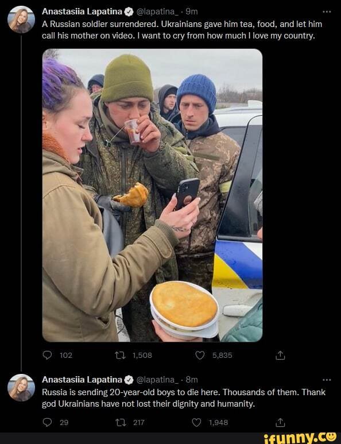Expand the soldier photo in first tweet
341x444 pixels.
[152, 195]
